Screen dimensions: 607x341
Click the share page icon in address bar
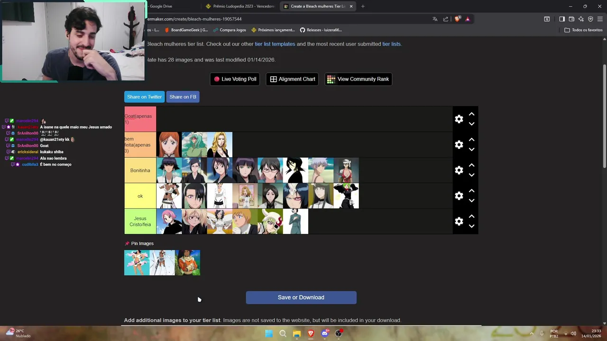(x=446, y=19)
